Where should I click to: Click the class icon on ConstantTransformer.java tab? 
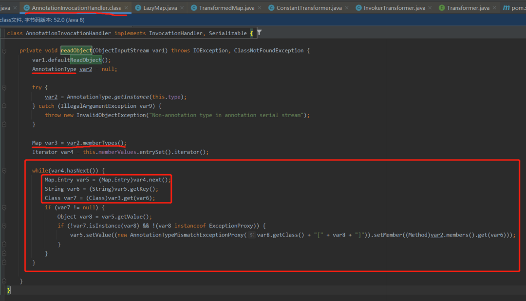(271, 8)
